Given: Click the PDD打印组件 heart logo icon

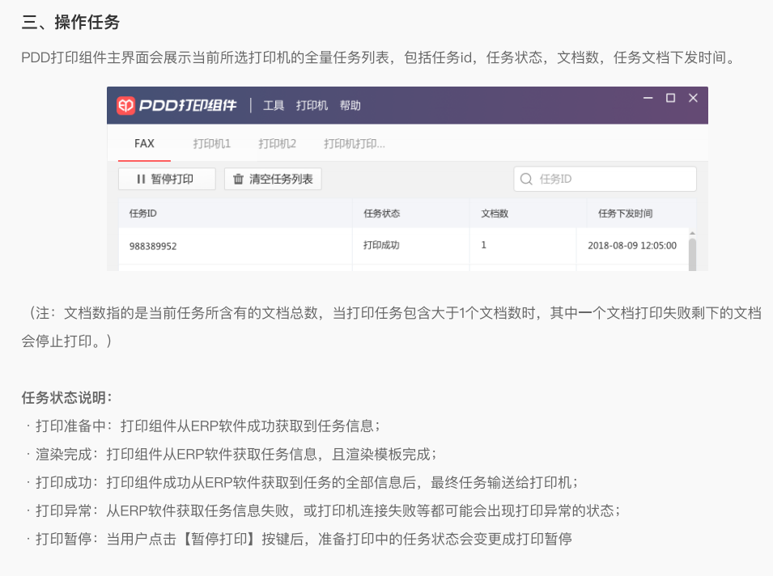Looking at the screenshot, I should 125,105.
